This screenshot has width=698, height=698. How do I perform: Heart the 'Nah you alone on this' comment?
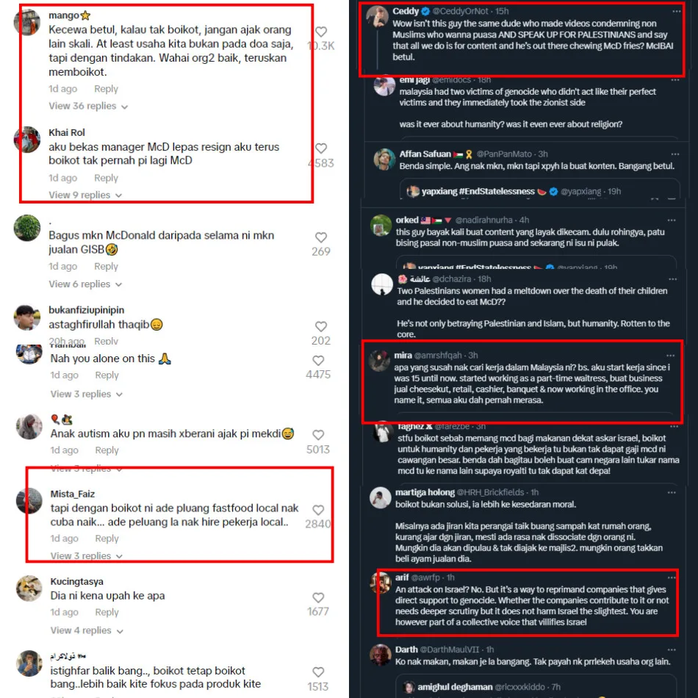point(318,360)
